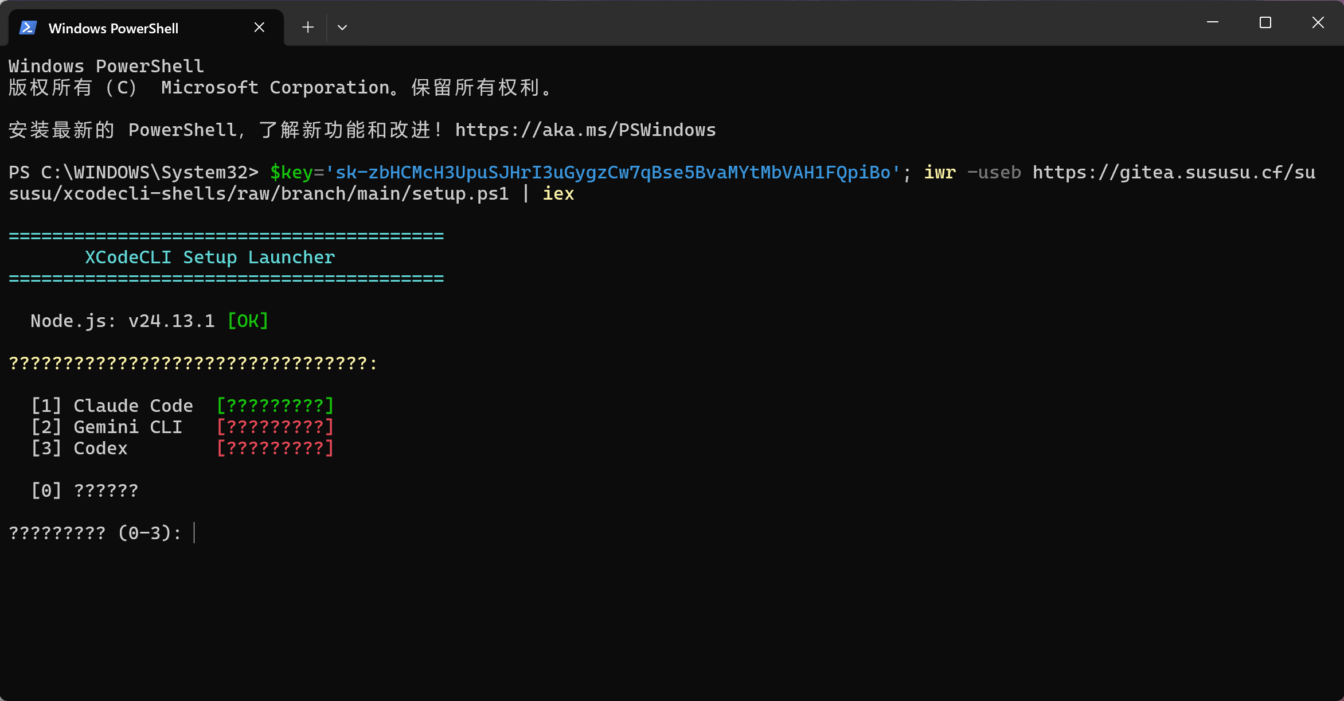
Task: Click the iex command at line end
Action: pyautogui.click(x=558, y=194)
